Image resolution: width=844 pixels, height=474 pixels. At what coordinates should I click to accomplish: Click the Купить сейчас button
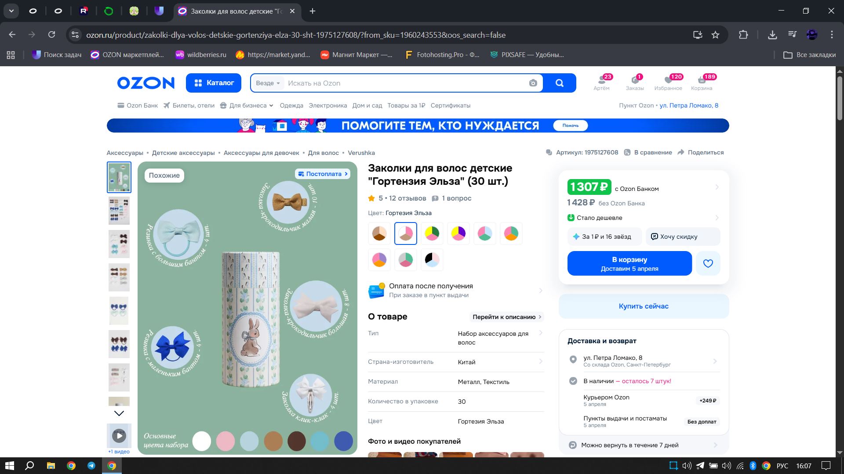click(643, 306)
